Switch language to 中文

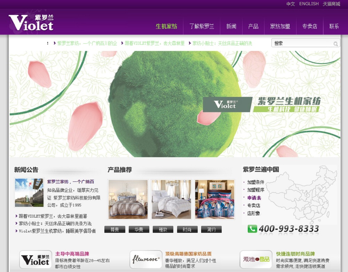pos(290,4)
